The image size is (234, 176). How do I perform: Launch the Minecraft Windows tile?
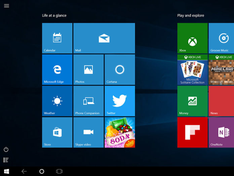coord(221,69)
